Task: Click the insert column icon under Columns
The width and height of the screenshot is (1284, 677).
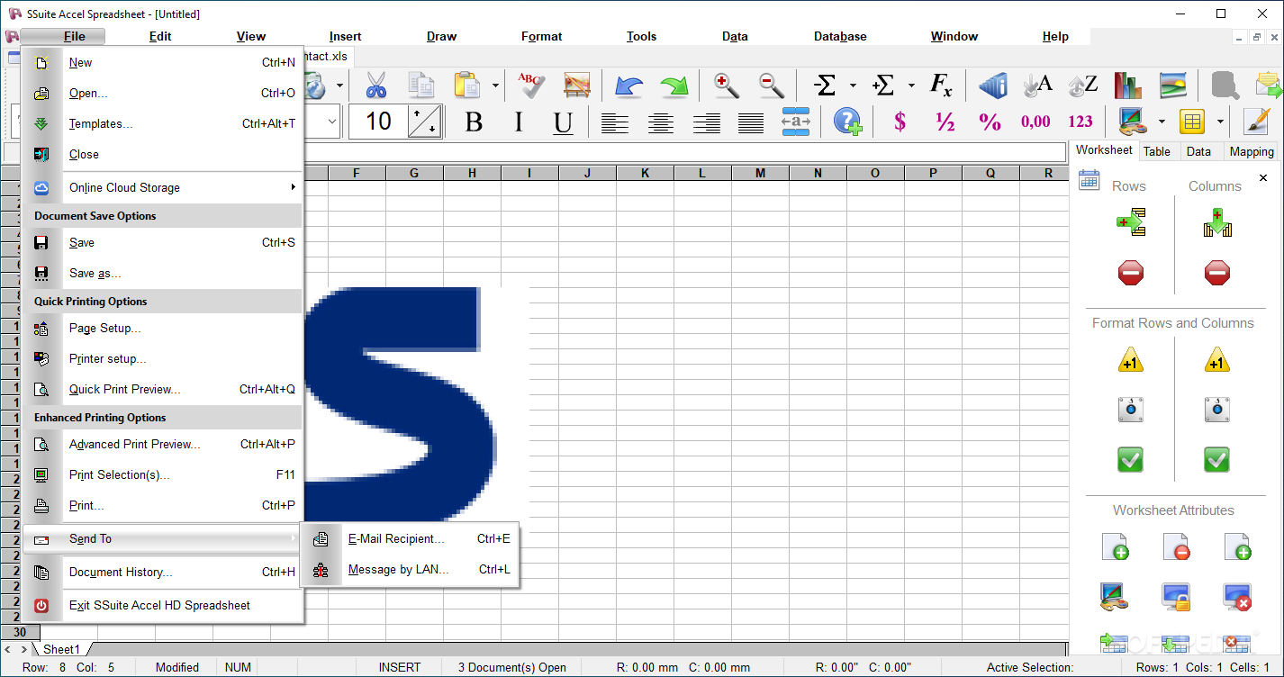Action: tap(1217, 222)
